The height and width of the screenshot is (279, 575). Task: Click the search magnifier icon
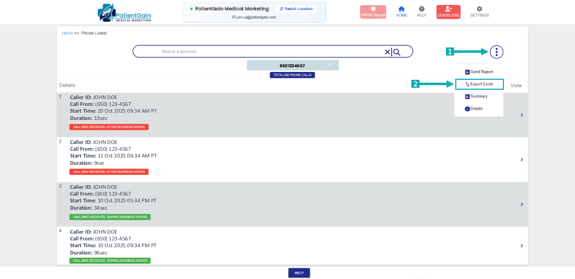(397, 52)
